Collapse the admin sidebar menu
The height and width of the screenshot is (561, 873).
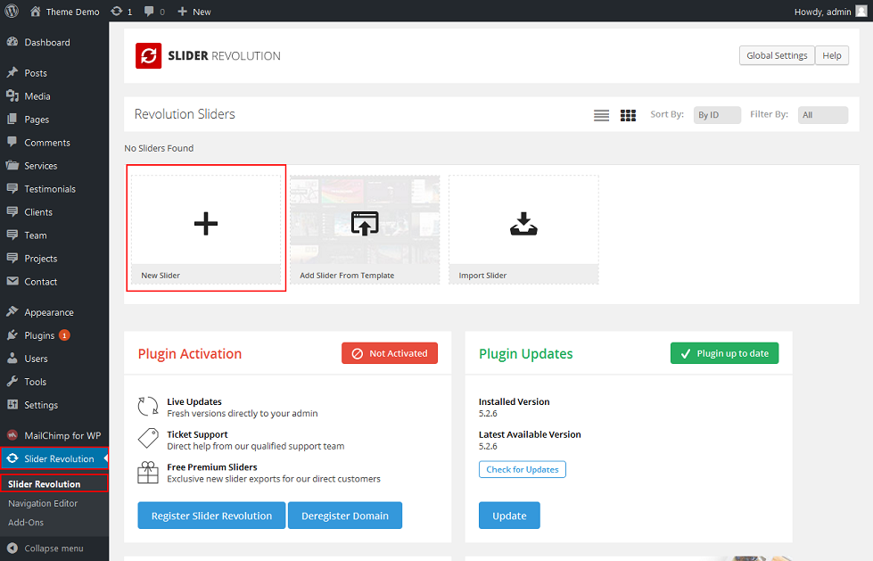54,548
